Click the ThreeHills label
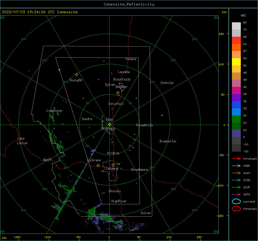 point(144,125)
